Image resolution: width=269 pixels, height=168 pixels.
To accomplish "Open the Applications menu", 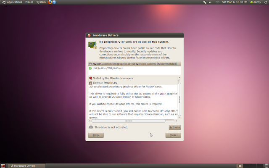I will pos(14,2).
